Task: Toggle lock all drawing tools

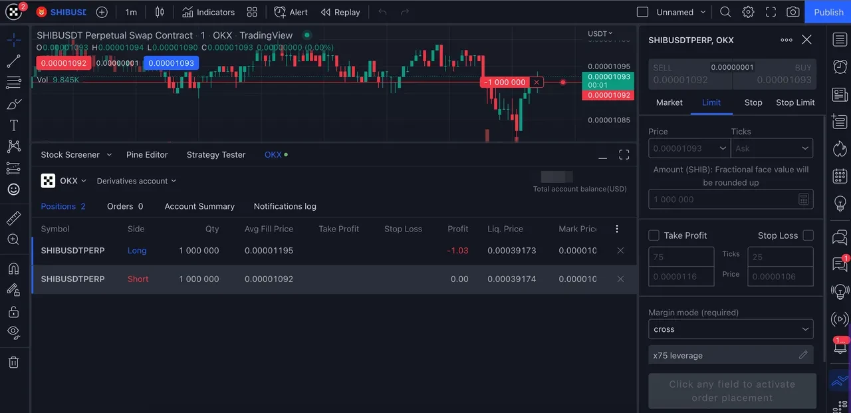Action: (x=13, y=311)
